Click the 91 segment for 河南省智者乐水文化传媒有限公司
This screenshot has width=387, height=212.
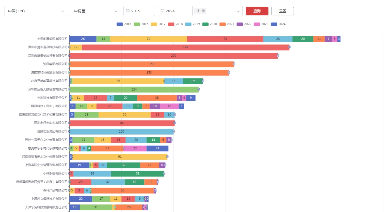[x=120, y=156]
